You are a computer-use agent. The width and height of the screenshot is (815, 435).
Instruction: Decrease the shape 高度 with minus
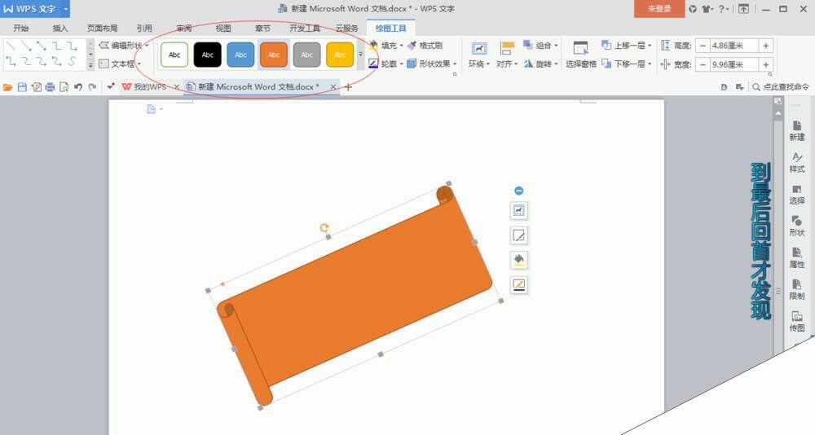tap(703, 46)
